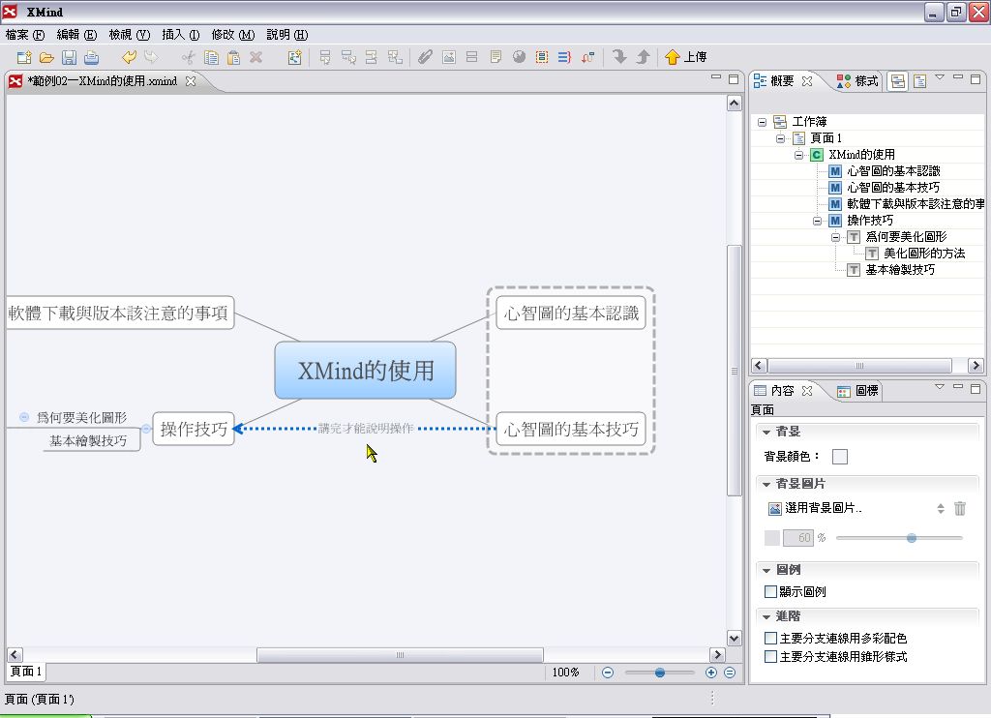Add a summary with the bracket icon
Viewport: 991px width, 718px height.
tap(564, 57)
